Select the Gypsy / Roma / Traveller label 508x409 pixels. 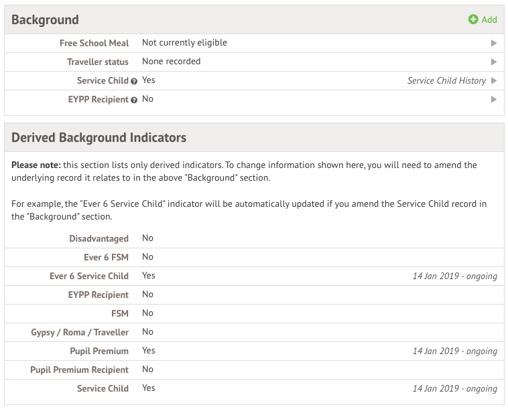(80, 332)
